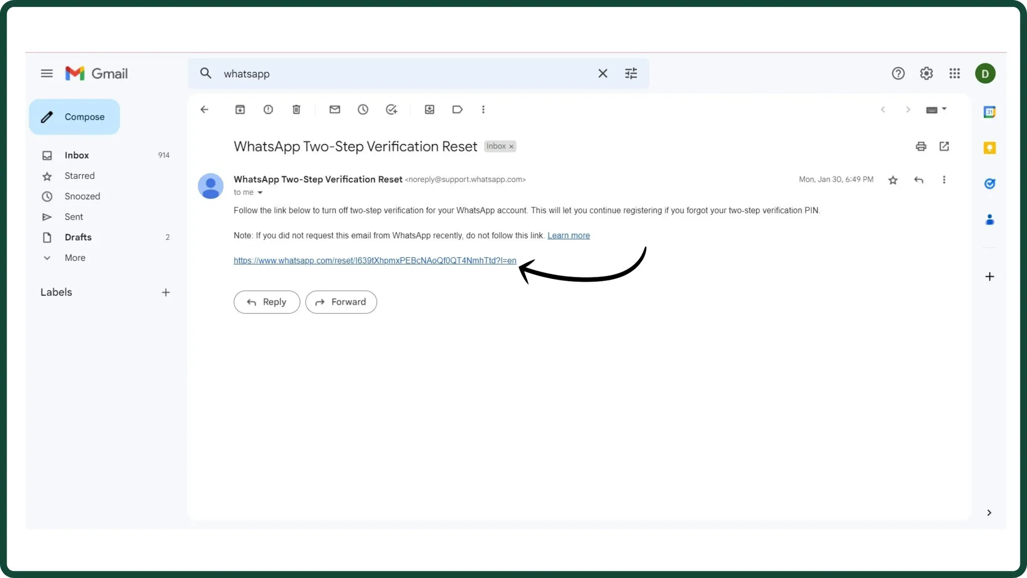This screenshot has height=578, width=1027.
Task: Open the email's more options menu
Action: click(944, 180)
